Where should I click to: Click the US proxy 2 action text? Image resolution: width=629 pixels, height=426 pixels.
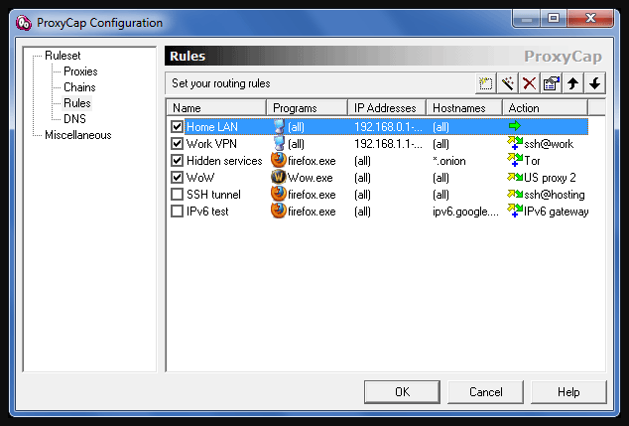[x=550, y=178]
